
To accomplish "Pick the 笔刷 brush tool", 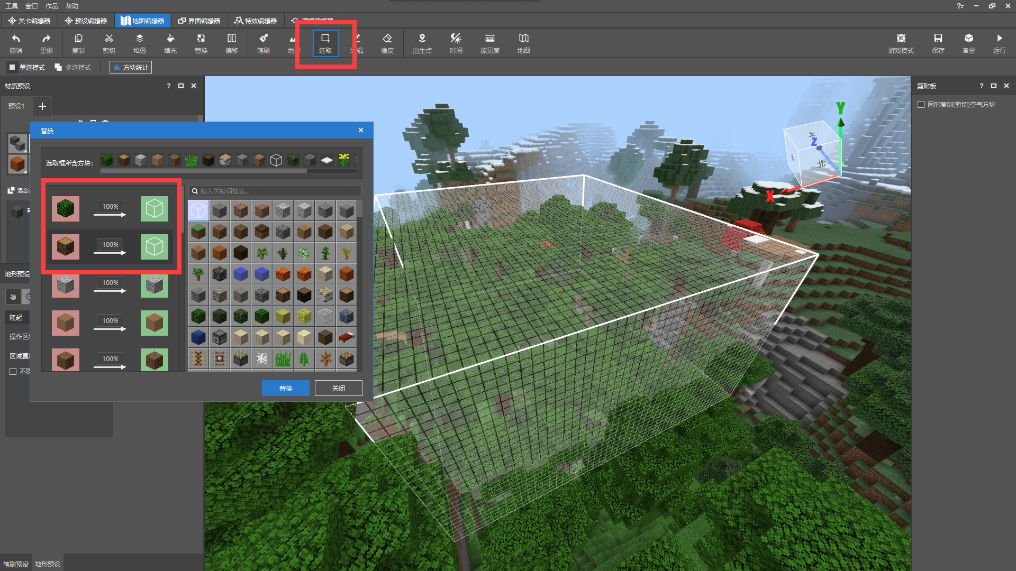I will [x=264, y=43].
